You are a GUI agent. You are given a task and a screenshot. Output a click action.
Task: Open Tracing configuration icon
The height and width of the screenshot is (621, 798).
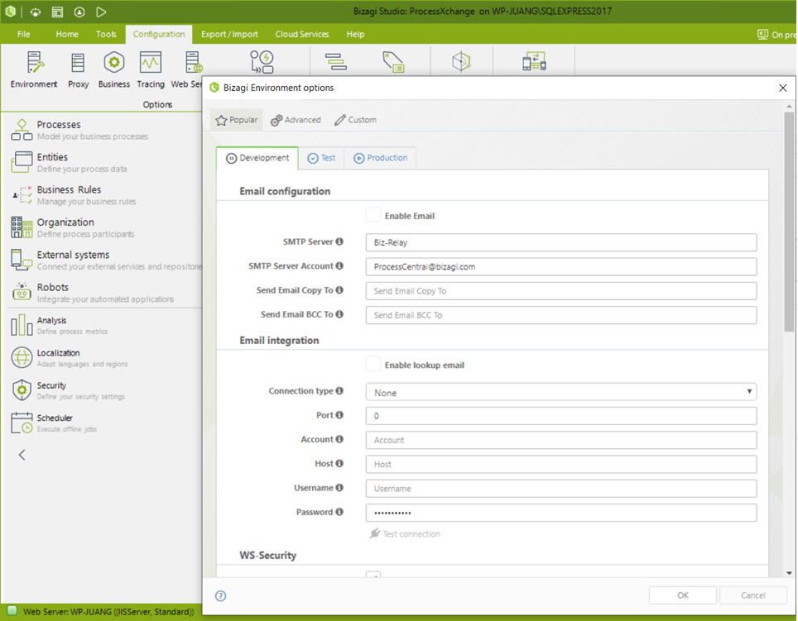pos(151,69)
